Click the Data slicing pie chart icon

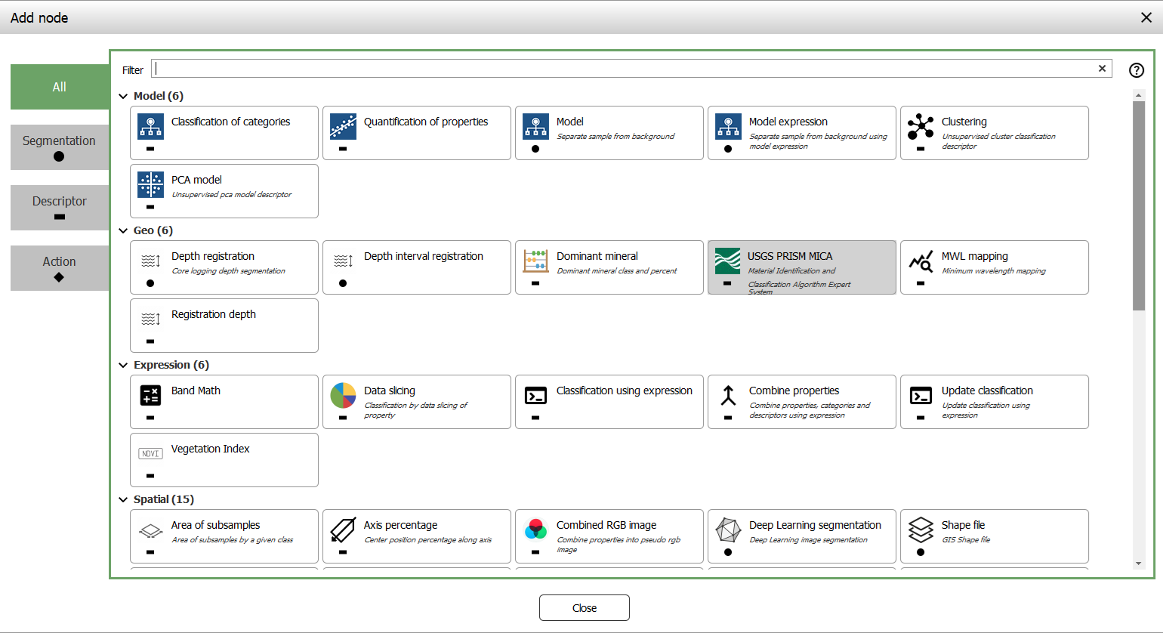(x=343, y=395)
